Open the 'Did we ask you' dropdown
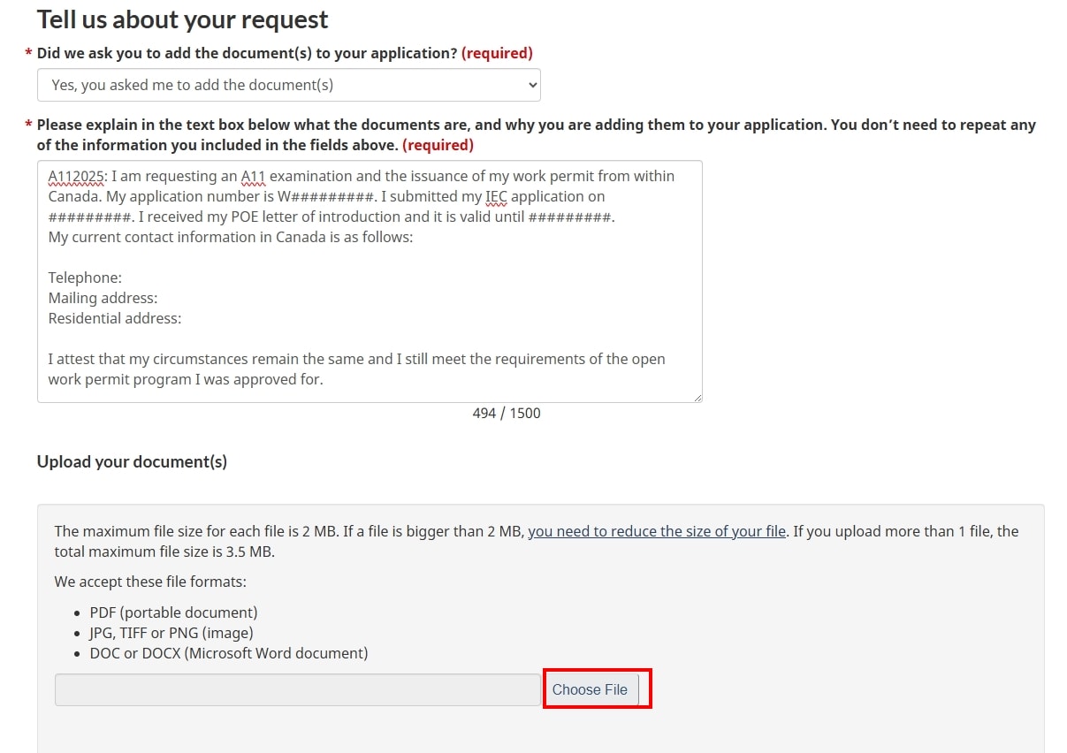The image size is (1067, 753). tap(288, 86)
